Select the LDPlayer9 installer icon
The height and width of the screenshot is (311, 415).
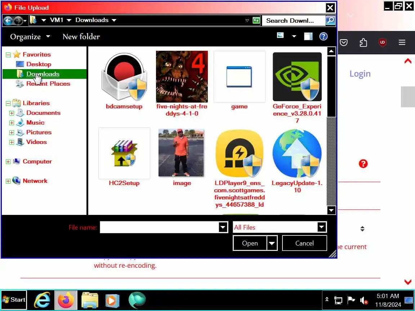point(240,153)
